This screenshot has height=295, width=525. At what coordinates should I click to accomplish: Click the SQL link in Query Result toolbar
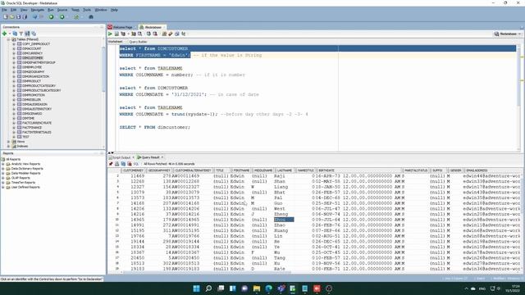(x=135, y=164)
